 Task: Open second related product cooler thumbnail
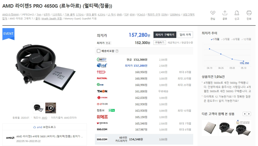(x=226, y=128)
